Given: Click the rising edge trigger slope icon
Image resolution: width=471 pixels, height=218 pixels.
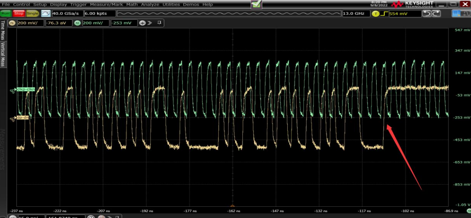Looking at the screenshot, I should (x=384, y=14).
